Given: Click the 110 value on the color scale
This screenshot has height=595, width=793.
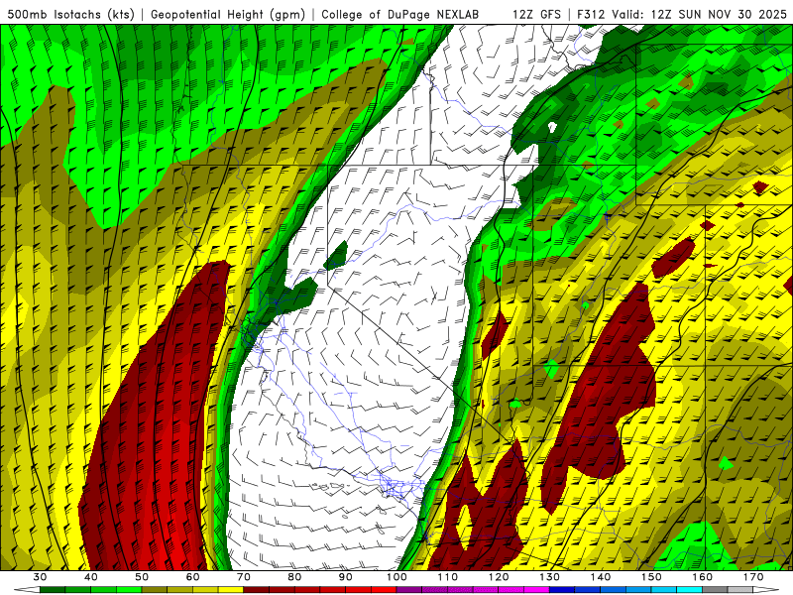Looking at the screenshot, I should click(448, 577).
